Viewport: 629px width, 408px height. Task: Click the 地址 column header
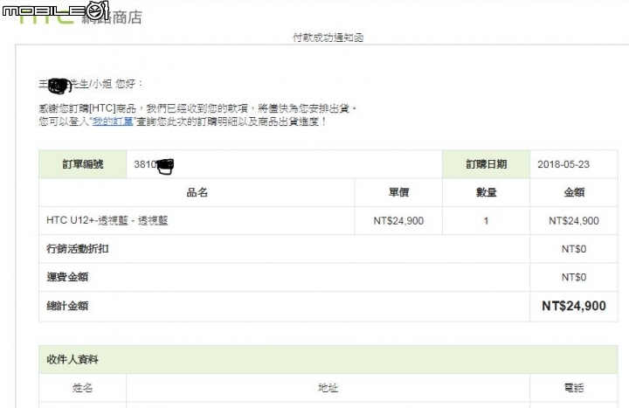(x=328, y=388)
